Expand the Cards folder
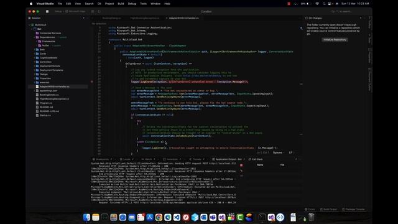 tap(35, 54)
